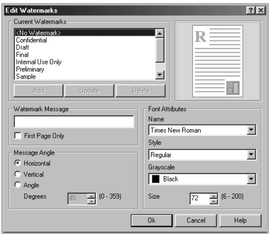Pick the Final watermark entry

tap(85, 54)
